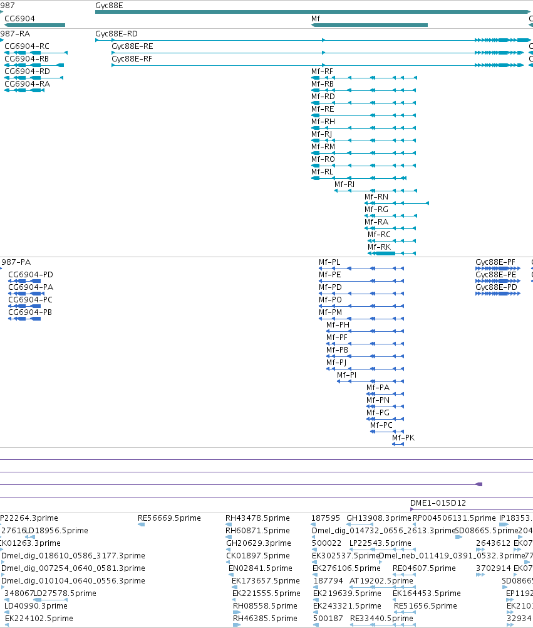Click transcript label Mf-RJ
533x628 pixels.
click(x=321, y=134)
